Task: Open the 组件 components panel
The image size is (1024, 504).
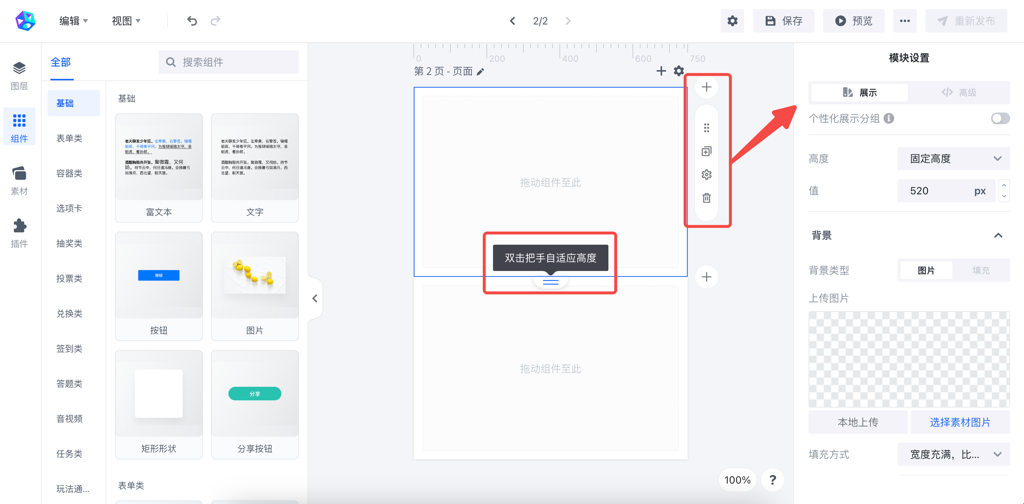Action: (19, 127)
